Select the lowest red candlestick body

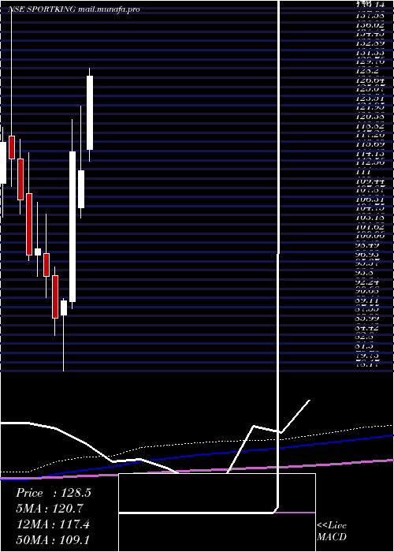pos(55,297)
